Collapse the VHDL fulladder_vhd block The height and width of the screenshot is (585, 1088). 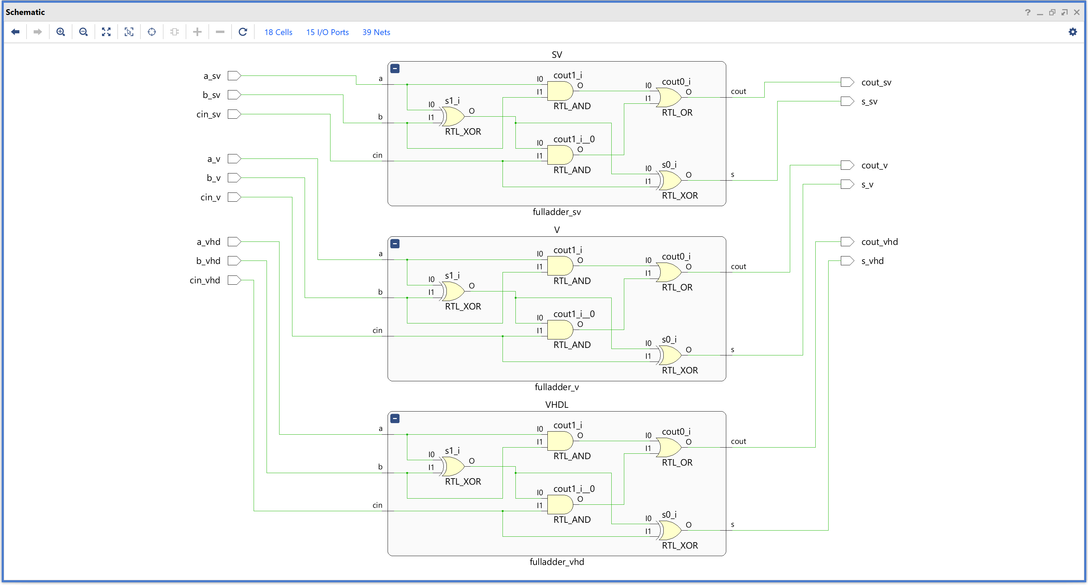coord(395,419)
